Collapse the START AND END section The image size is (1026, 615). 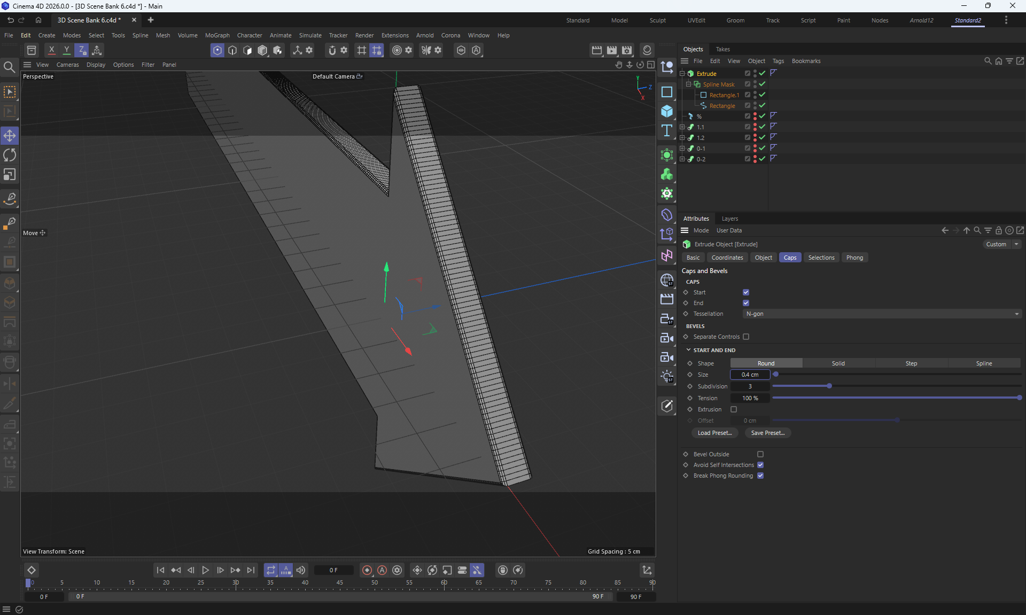[x=689, y=350]
